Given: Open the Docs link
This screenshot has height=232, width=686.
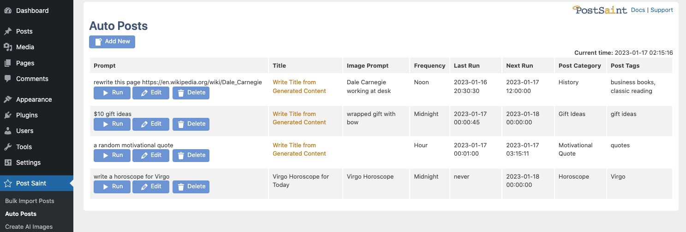Looking at the screenshot, I should pyautogui.click(x=638, y=10).
